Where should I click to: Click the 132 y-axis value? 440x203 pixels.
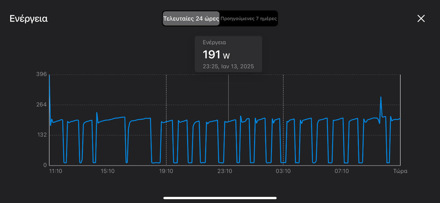pos(42,135)
